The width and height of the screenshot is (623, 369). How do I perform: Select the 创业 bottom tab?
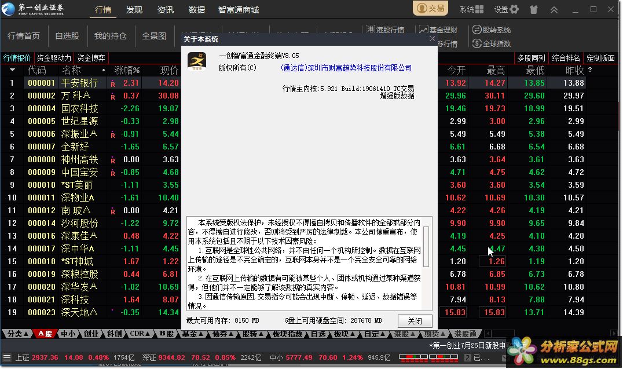coord(91,334)
